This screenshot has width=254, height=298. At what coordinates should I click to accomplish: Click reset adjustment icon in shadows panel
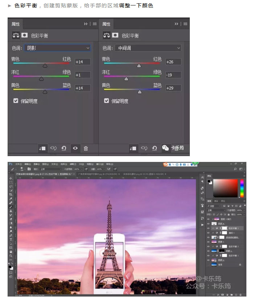[64, 148]
